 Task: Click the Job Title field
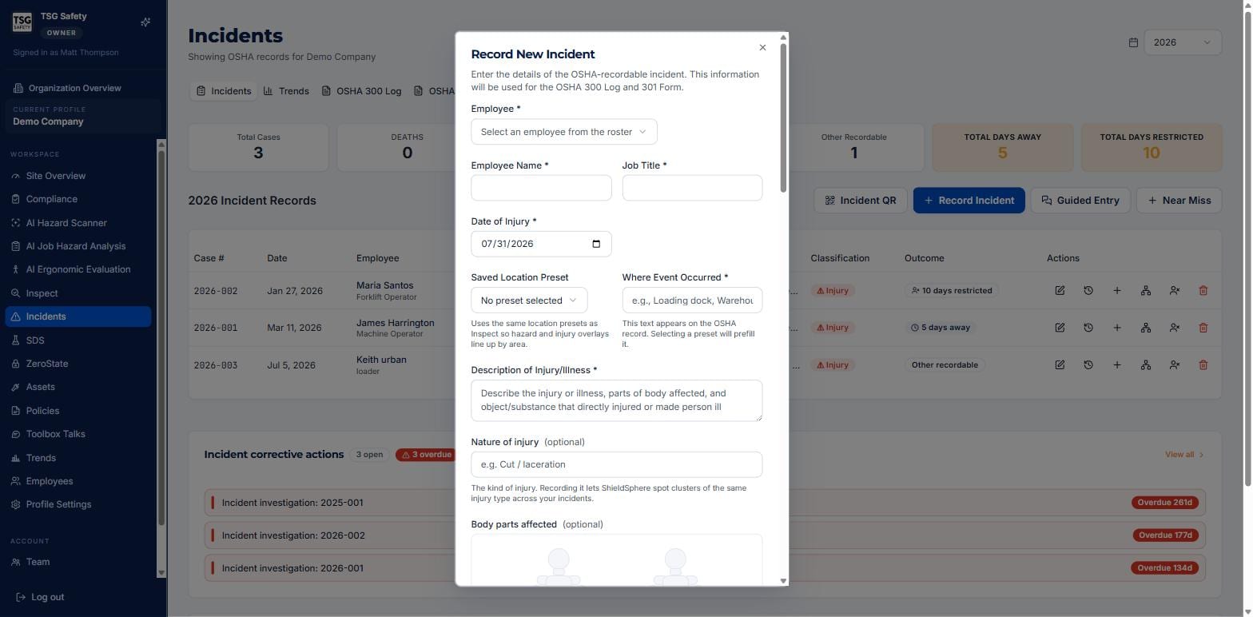pyautogui.click(x=692, y=188)
